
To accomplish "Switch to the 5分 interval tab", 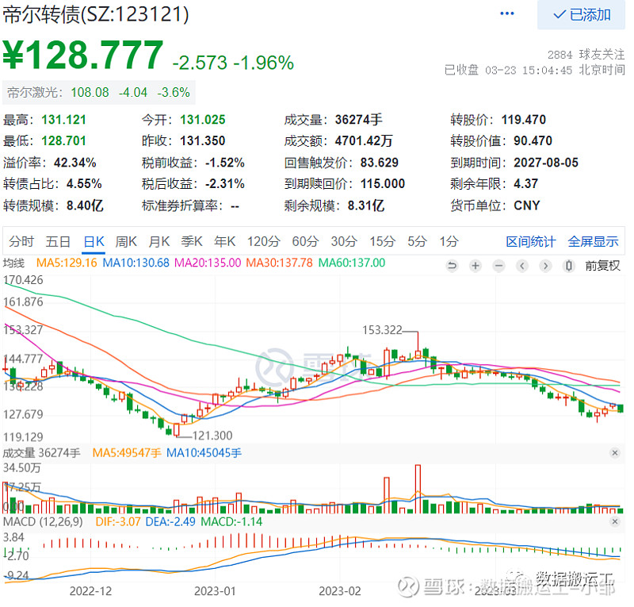I will 418,242.
